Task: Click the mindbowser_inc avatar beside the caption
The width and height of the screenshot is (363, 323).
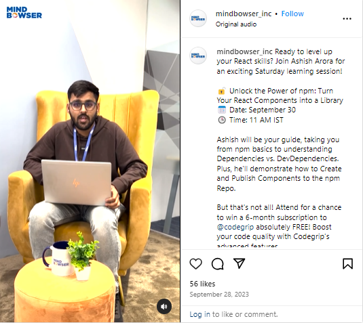Action: coord(198,56)
